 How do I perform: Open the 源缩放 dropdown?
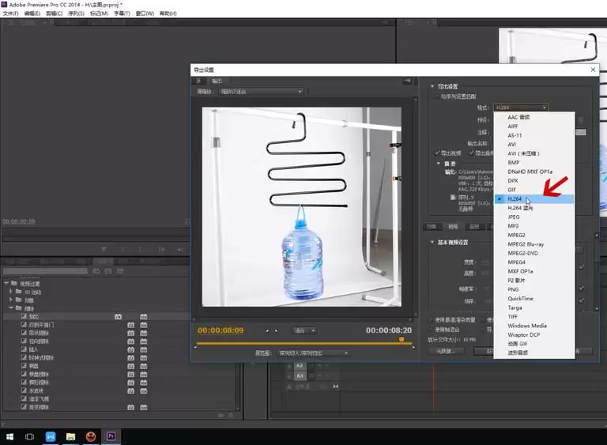point(261,92)
